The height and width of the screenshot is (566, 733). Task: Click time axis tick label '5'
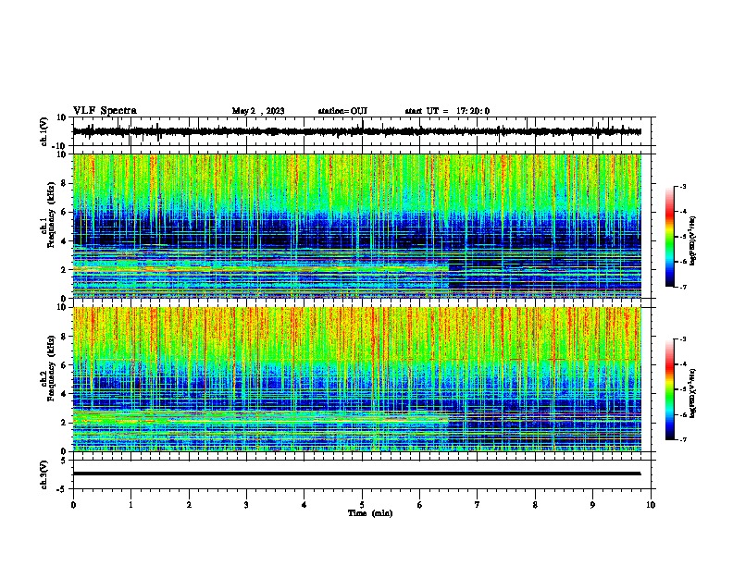(x=362, y=505)
